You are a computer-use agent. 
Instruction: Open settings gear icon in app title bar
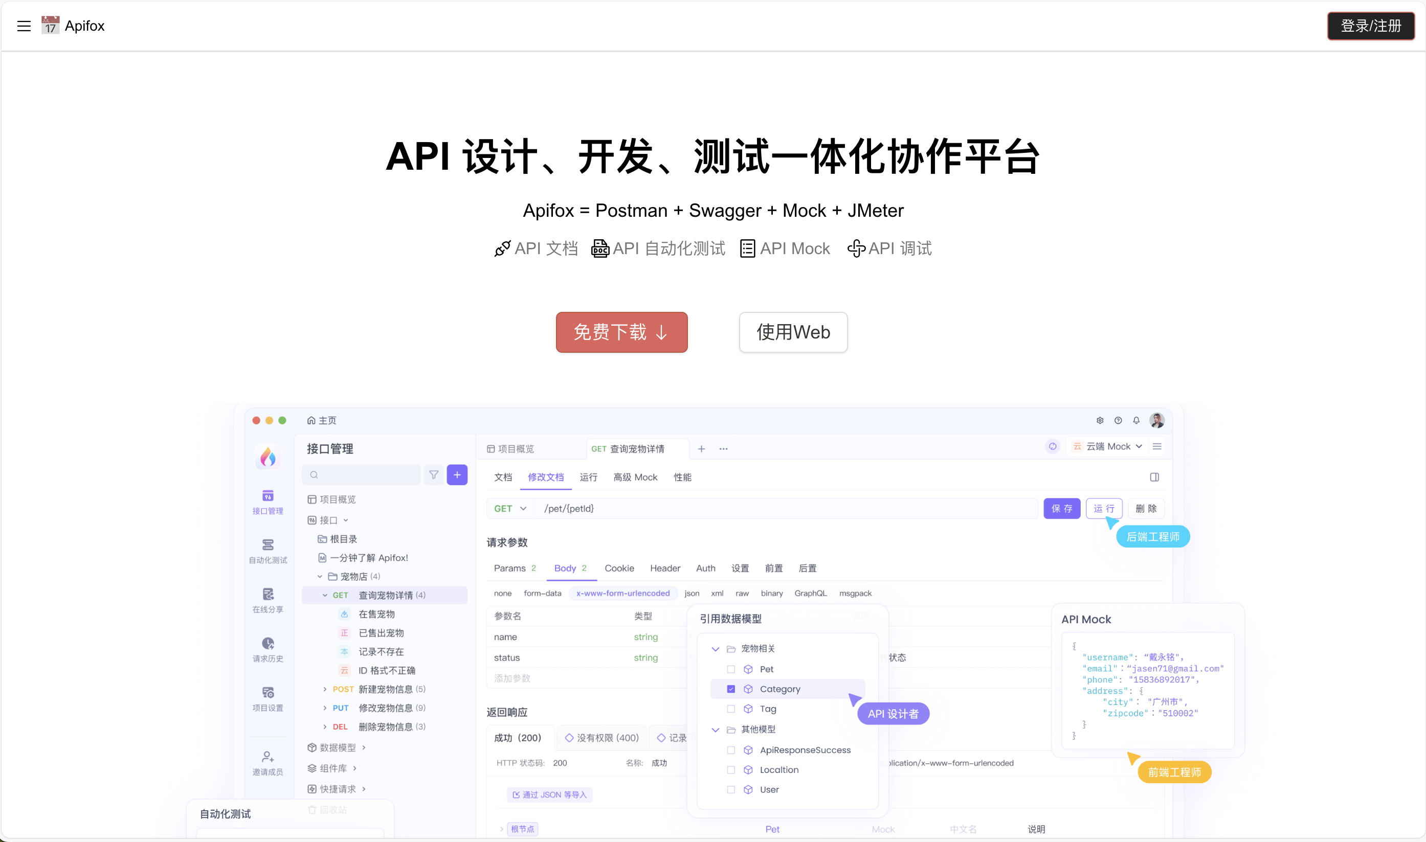(x=1100, y=420)
